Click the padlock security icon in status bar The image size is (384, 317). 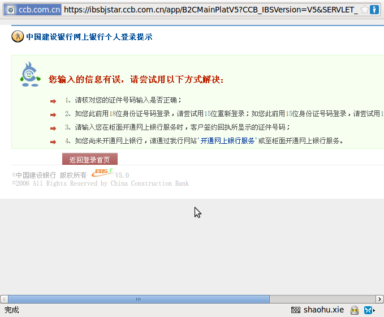tap(355, 310)
